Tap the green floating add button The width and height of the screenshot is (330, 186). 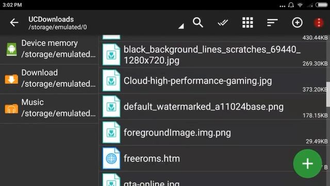[307, 163]
